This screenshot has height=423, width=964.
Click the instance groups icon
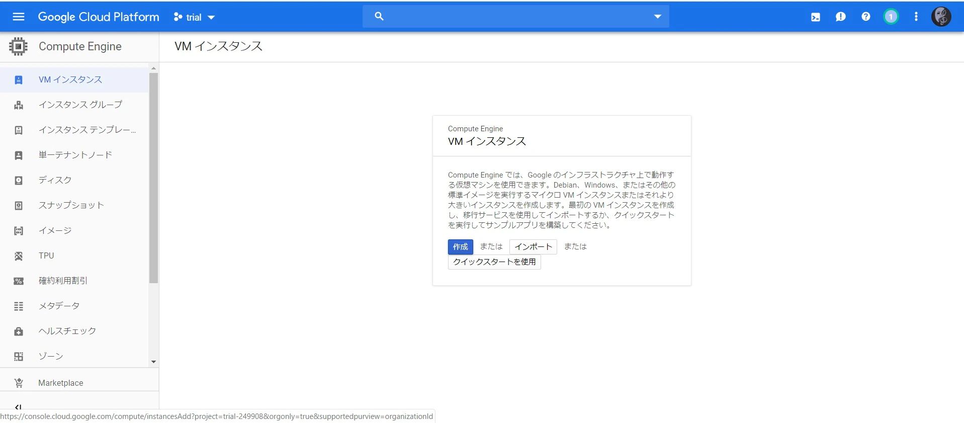[x=19, y=105]
